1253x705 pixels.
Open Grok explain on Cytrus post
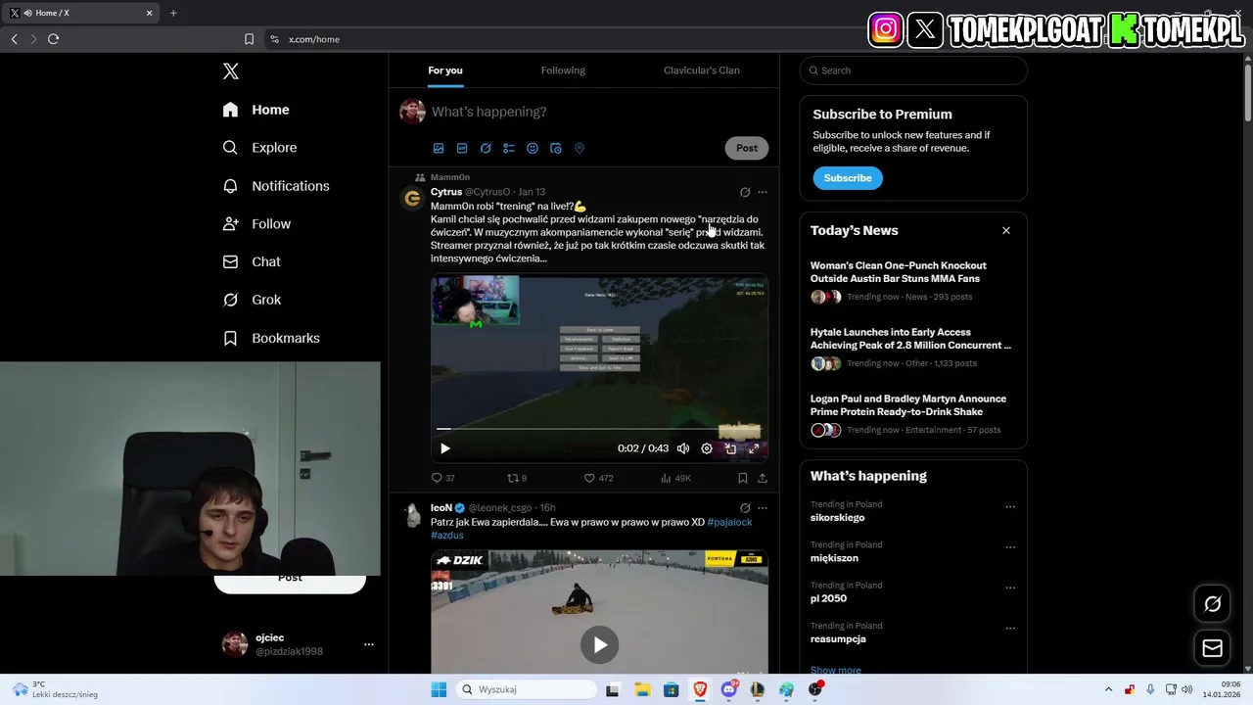pos(745,192)
